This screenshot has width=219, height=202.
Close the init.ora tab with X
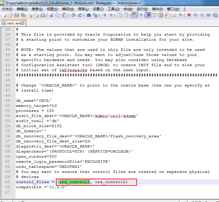pos(23,23)
